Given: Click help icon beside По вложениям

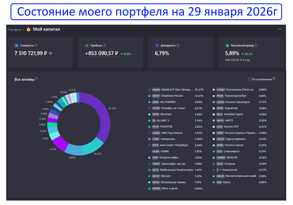Looking at the screenshot, I should (x=276, y=78).
